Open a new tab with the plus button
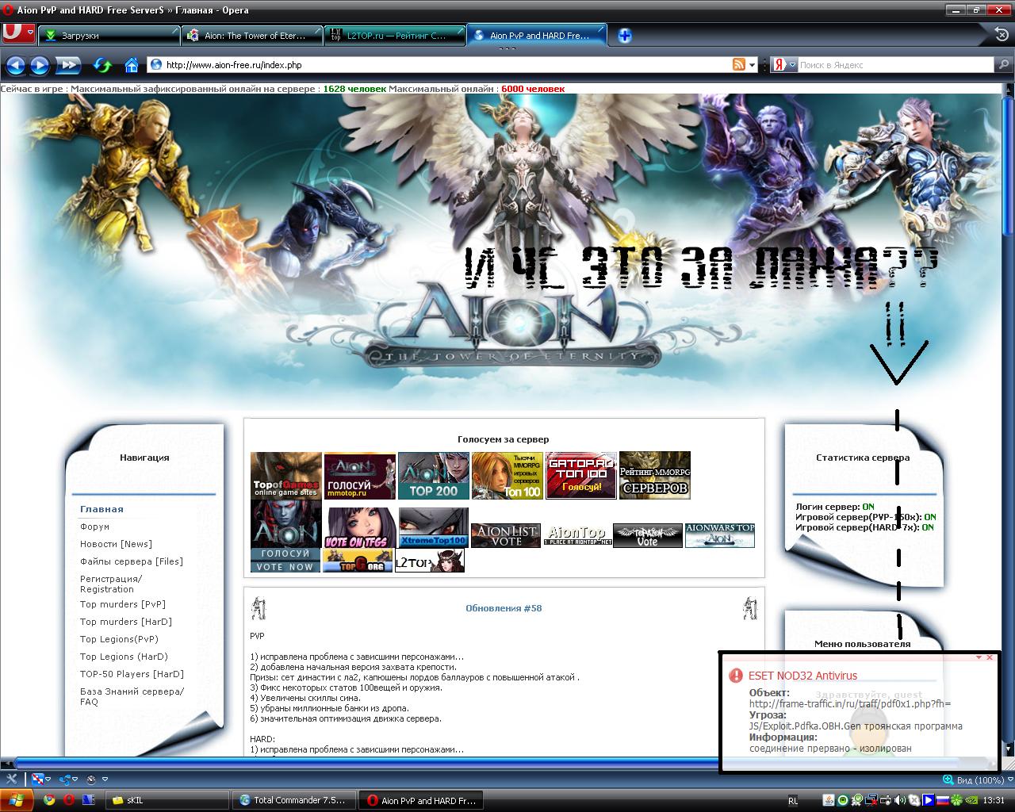Viewport: 1015px width, 812px height. tap(625, 35)
